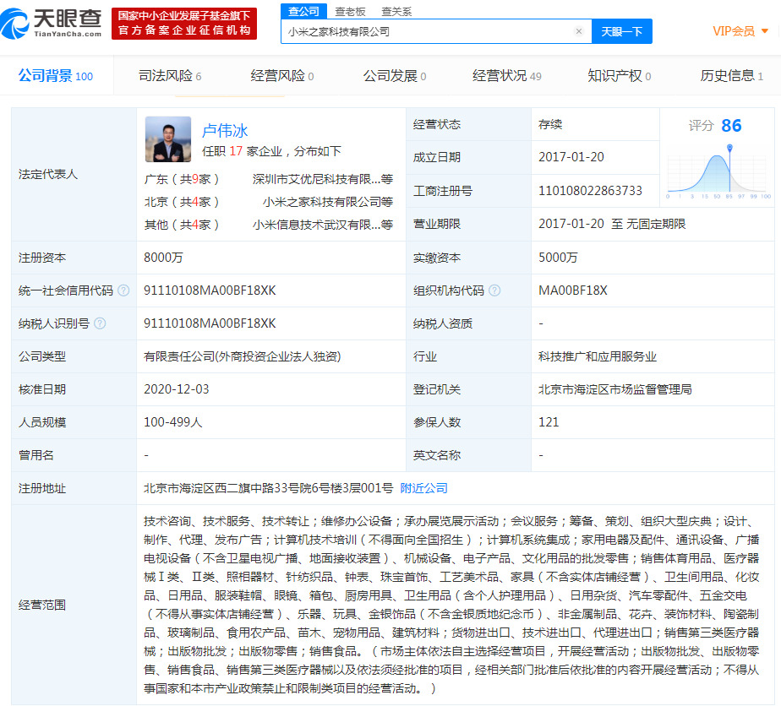Click the 统一社会信用代码 value 91110108MA00BF18XK
This screenshot has width=781, height=706.
210,290
